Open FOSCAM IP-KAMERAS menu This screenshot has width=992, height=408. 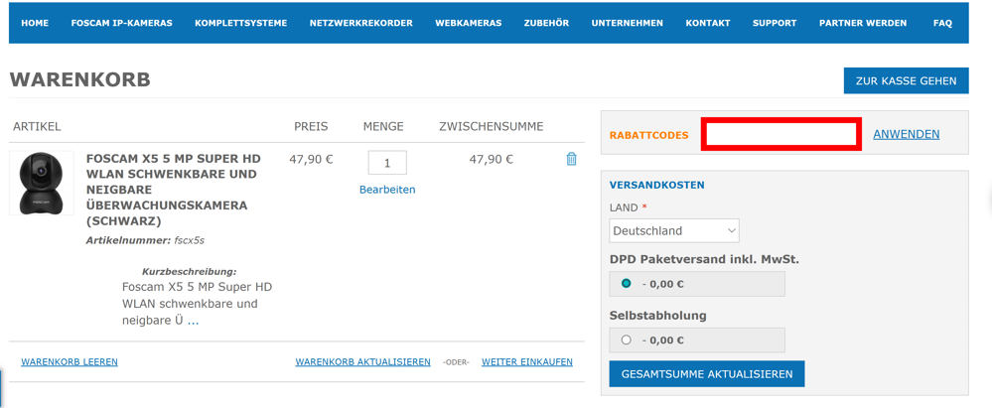click(x=121, y=23)
